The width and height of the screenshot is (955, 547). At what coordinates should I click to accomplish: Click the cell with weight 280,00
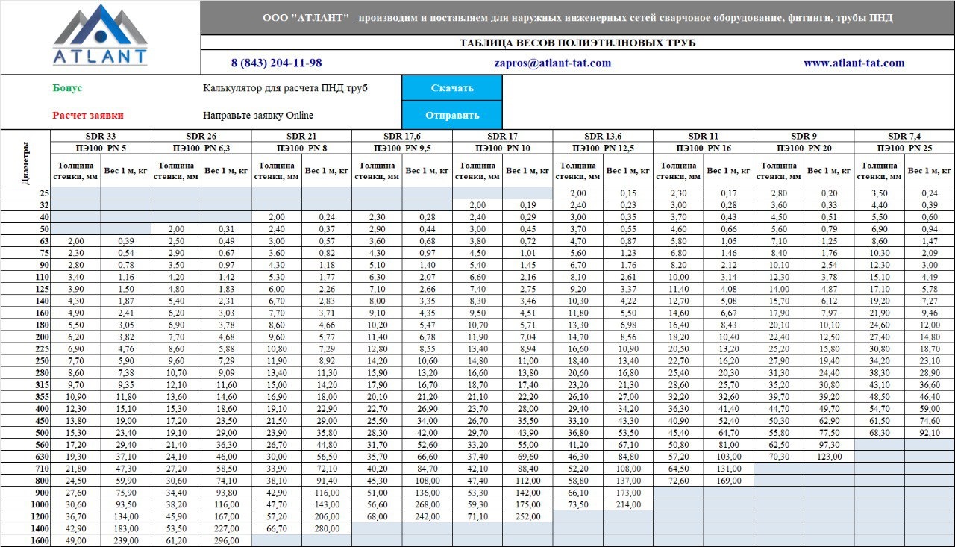pos(326,528)
